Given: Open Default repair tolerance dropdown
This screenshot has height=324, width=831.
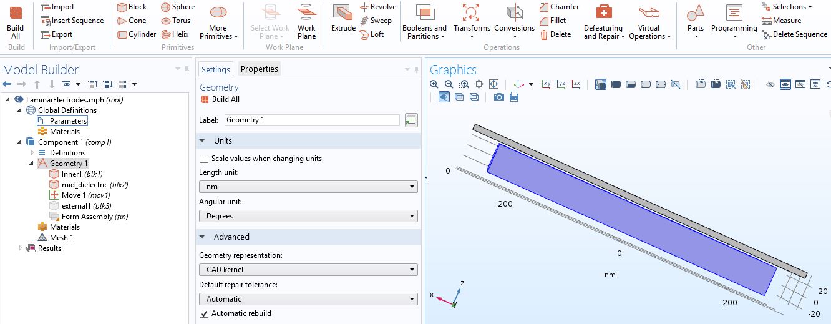Looking at the screenshot, I should point(308,299).
